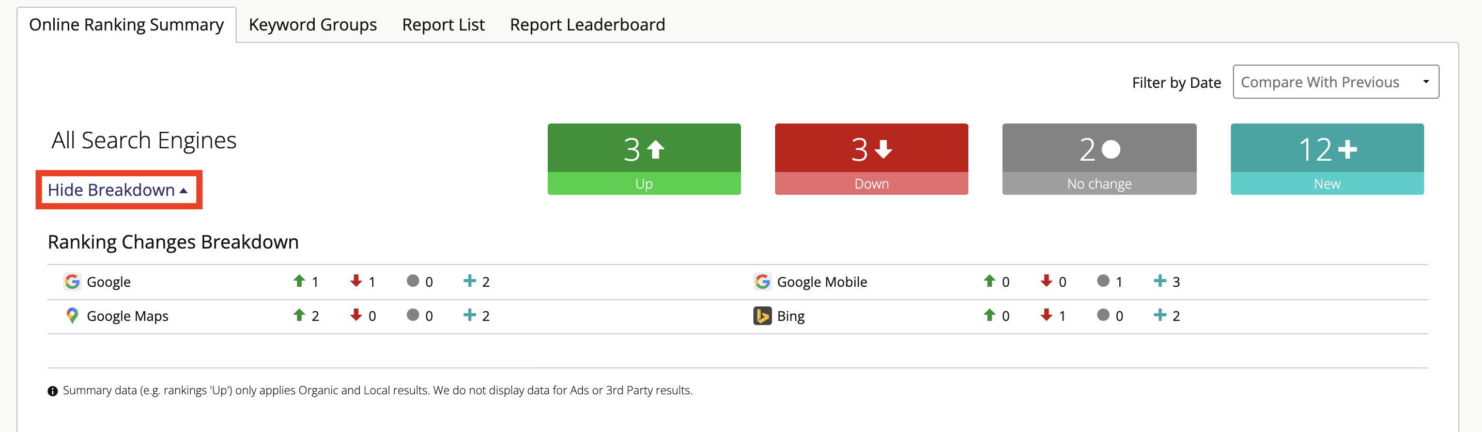Image resolution: width=1482 pixels, height=432 pixels.
Task: Click the gray 2 No change box
Action: (x=1099, y=159)
